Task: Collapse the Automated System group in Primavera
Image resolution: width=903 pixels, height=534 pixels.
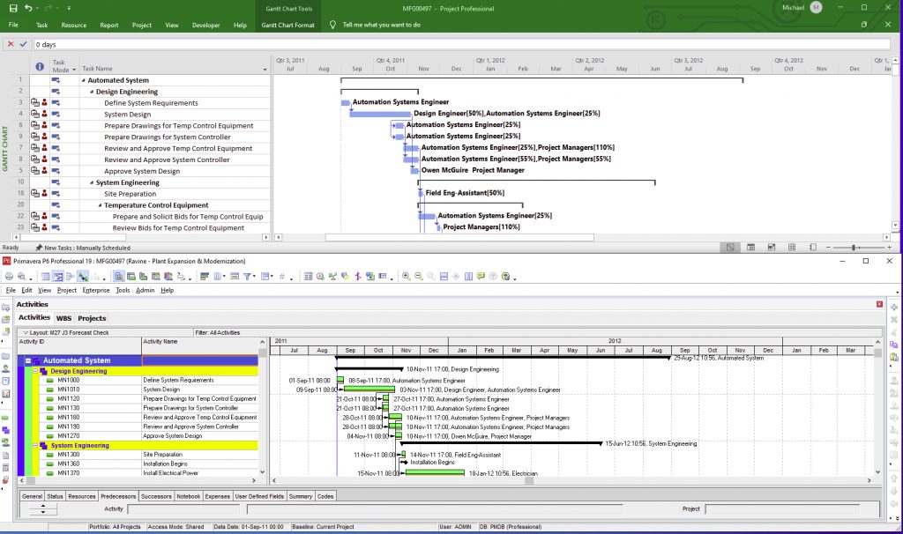Action: point(27,360)
